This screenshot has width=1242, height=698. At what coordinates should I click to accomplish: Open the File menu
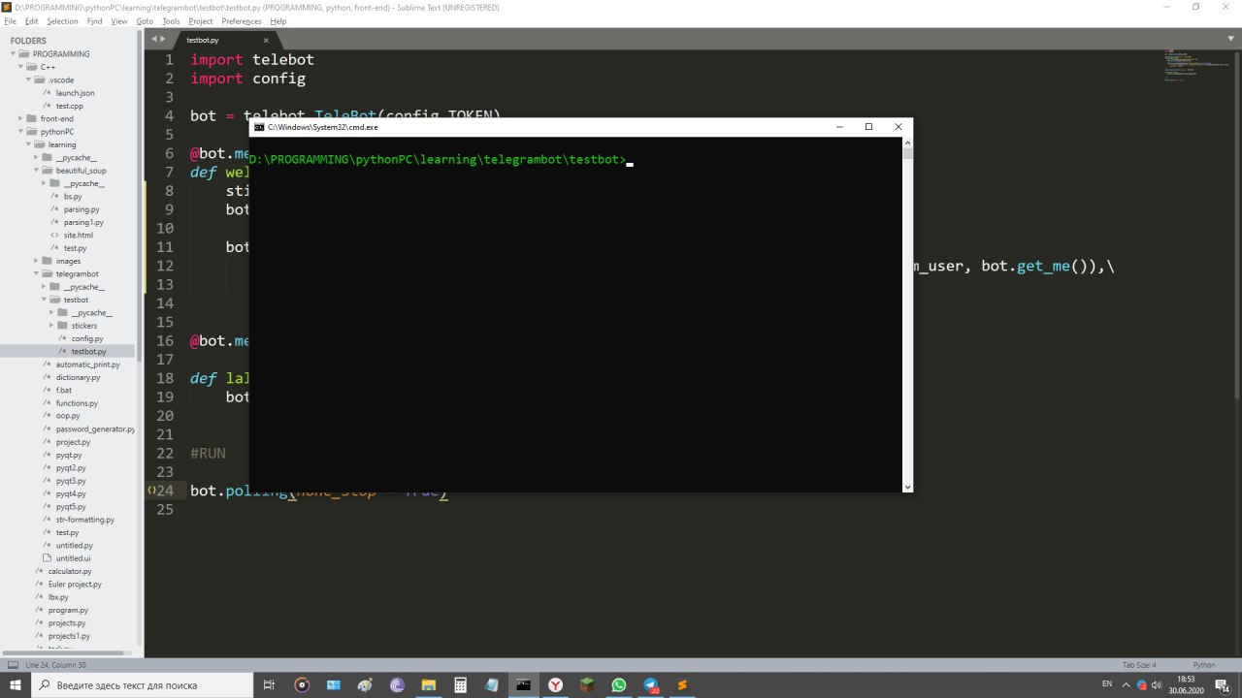tap(10, 20)
